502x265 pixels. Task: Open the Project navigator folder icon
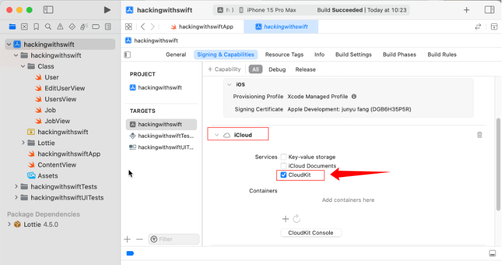pyautogui.click(x=13, y=27)
